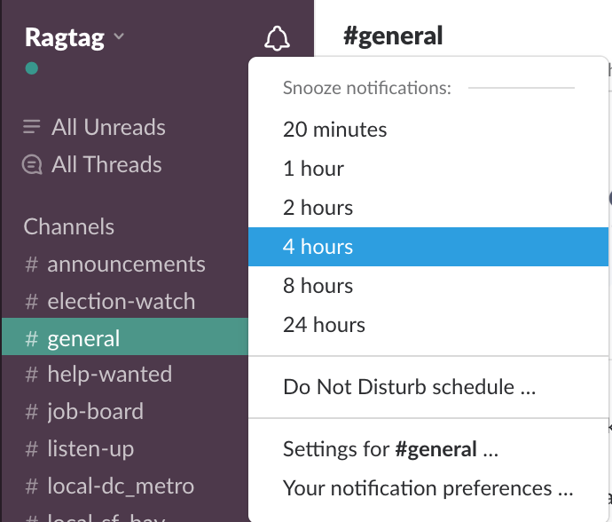Go to the announcements channel

tap(125, 264)
